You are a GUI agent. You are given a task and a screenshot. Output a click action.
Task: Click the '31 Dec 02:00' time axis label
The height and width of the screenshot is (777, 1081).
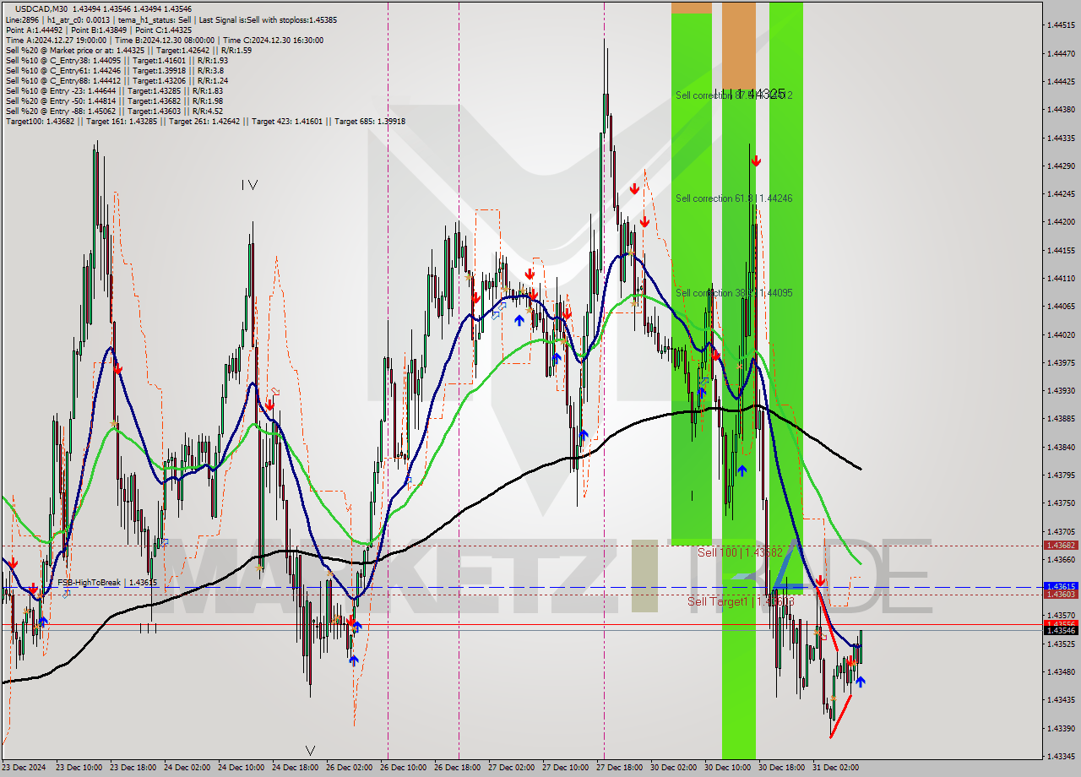835,768
